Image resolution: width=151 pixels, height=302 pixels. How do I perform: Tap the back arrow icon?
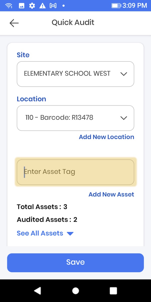point(14,23)
